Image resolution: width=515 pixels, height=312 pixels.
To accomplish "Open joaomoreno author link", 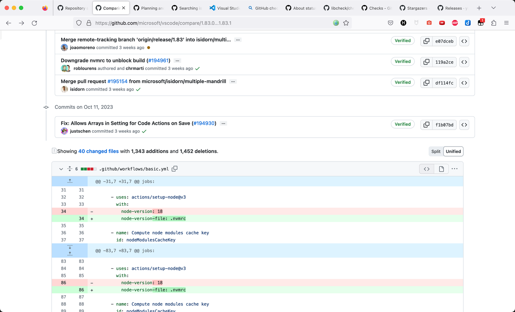I will pyautogui.click(x=83, y=47).
